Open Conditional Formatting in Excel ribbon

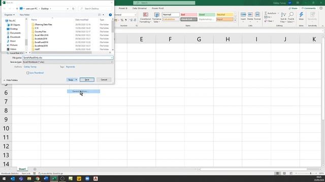point(146,18)
